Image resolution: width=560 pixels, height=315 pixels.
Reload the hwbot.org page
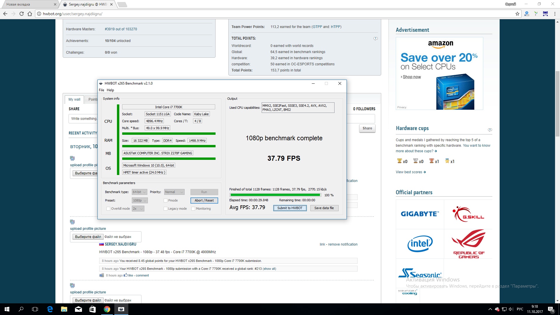21,14
